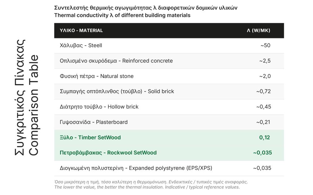
Task: Click the highlighted Timber SetWood row
Action: tap(169, 138)
